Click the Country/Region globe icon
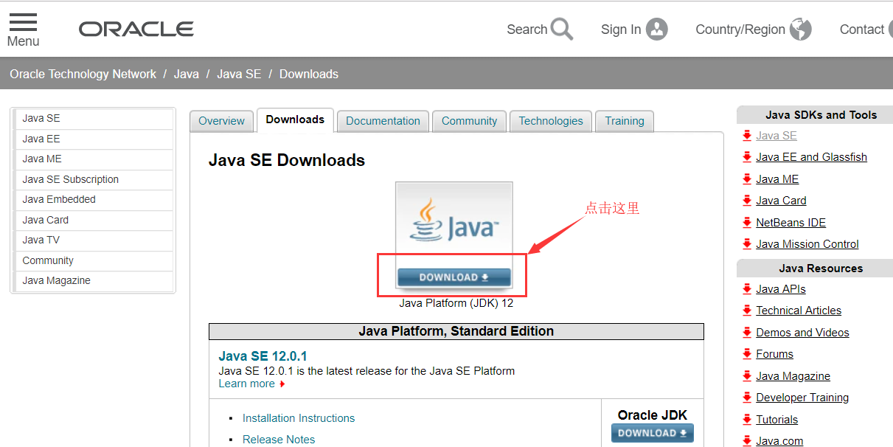Screen dimensions: 893x447 (800, 29)
